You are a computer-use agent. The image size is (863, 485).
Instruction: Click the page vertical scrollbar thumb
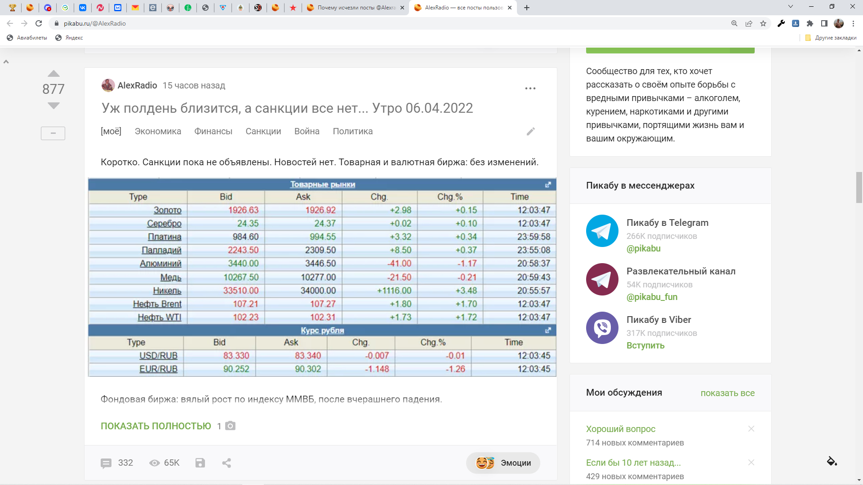(859, 187)
